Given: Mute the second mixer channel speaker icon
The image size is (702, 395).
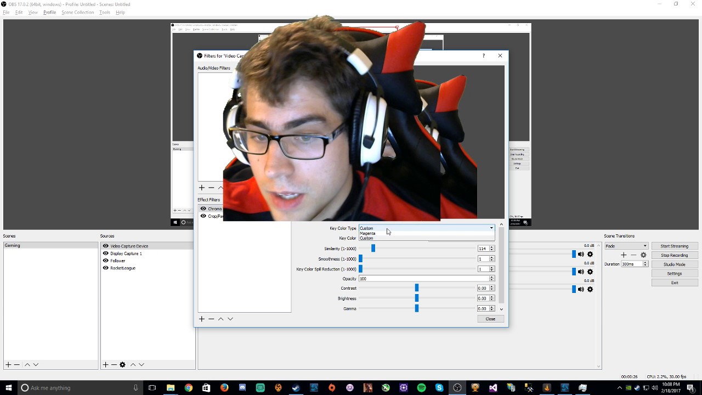Looking at the screenshot, I should pyautogui.click(x=581, y=272).
